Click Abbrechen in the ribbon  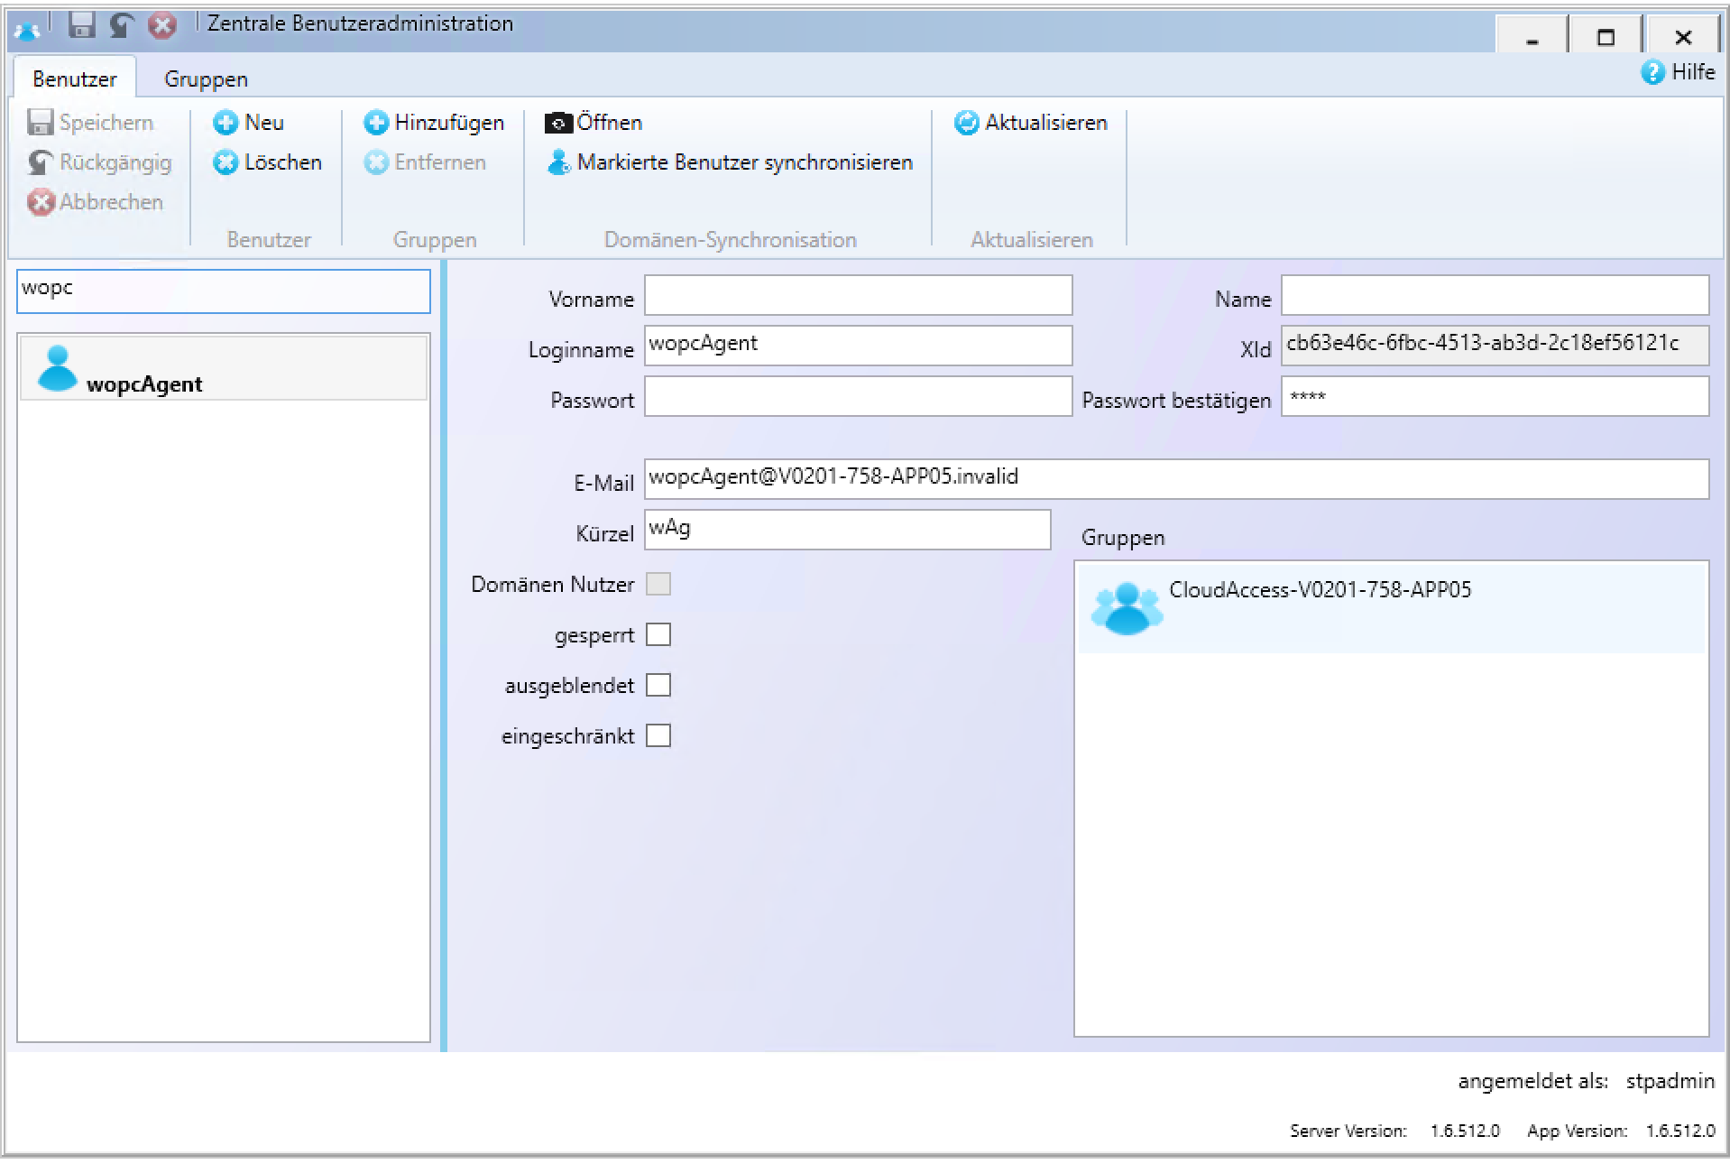[96, 202]
